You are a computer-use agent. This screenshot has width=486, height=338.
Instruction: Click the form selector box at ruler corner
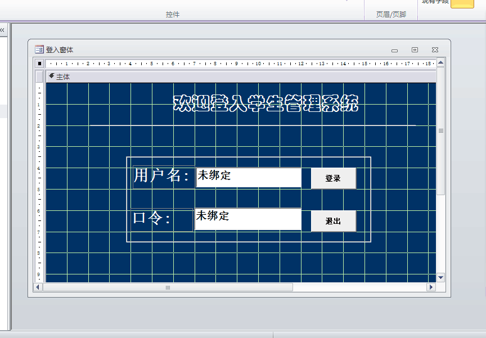39,64
